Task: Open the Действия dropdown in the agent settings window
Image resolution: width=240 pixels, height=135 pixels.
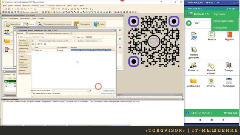Action: [21, 33]
